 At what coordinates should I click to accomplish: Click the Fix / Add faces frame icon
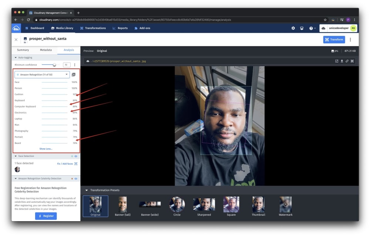pos(76,164)
